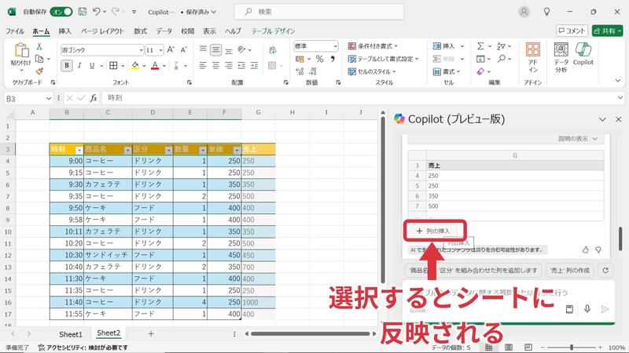Click the AutoSum sigma icon

(x=480, y=46)
